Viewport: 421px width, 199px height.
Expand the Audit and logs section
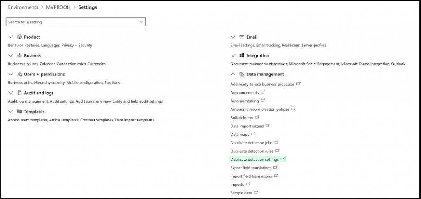11,93
